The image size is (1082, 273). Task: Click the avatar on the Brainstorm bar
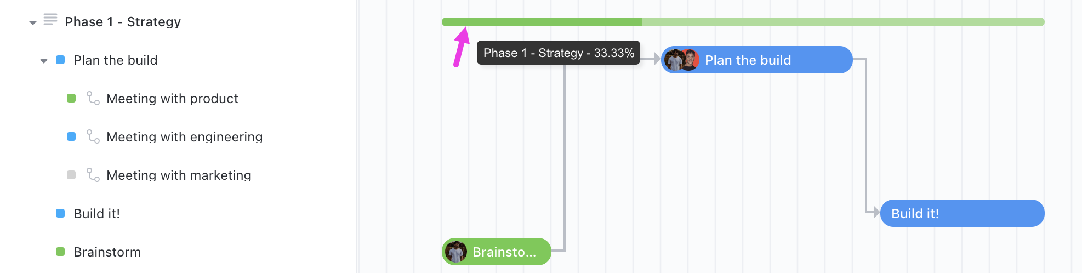click(x=455, y=252)
